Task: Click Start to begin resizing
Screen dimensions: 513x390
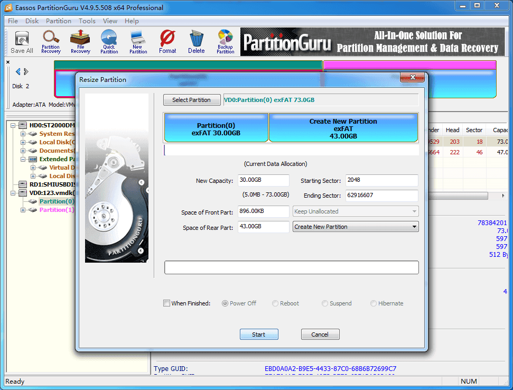Action: (259, 335)
